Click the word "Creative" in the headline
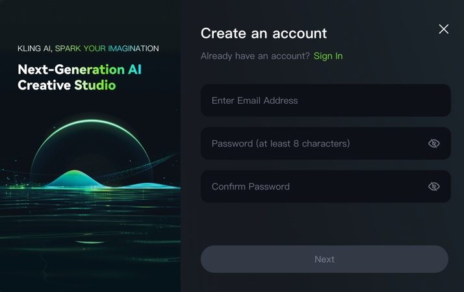This screenshot has height=292, width=464. [43, 85]
